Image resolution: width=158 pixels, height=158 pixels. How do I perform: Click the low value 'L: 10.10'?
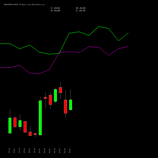click(81, 11)
